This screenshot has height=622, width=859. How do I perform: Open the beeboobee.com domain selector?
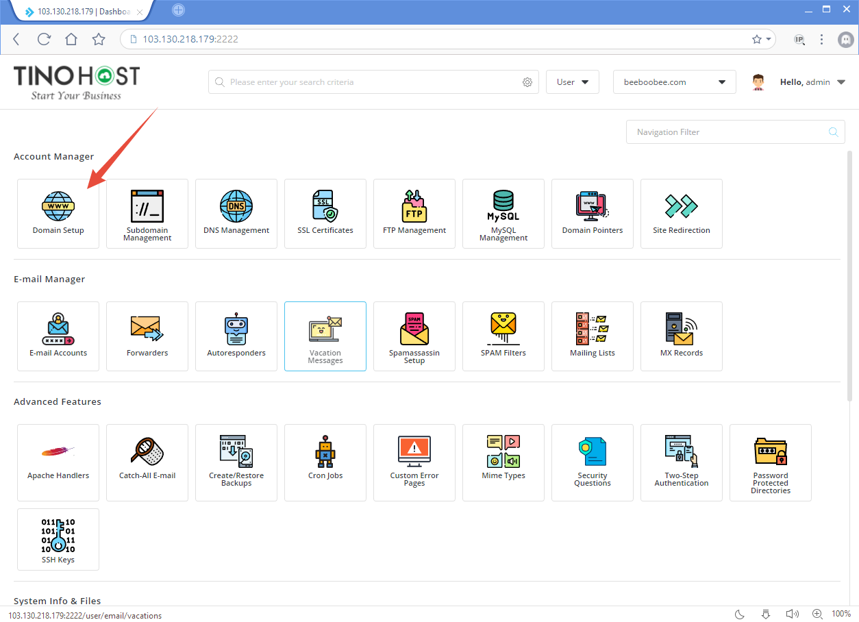coord(674,82)
